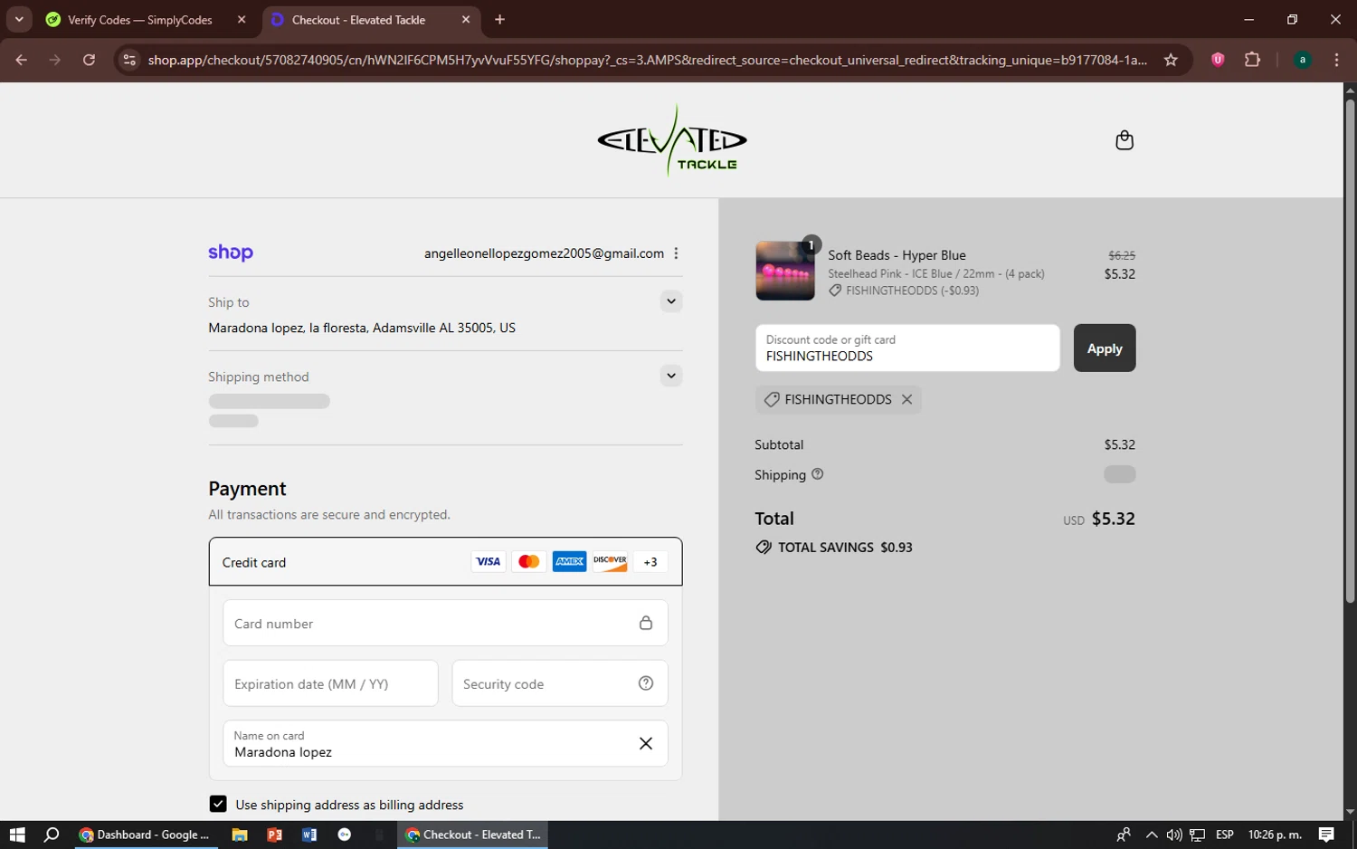Select the Credit card payment option

[445, 562]
